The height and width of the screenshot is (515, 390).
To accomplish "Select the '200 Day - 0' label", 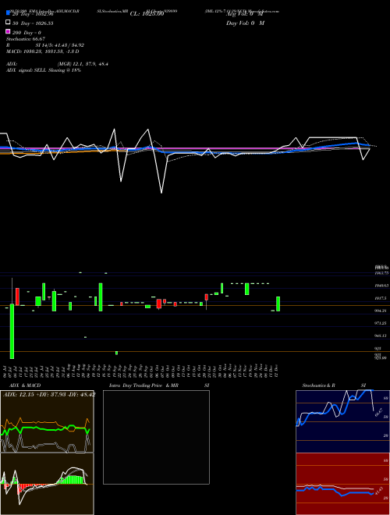I will pyautogui.click(x=27, y=33).
